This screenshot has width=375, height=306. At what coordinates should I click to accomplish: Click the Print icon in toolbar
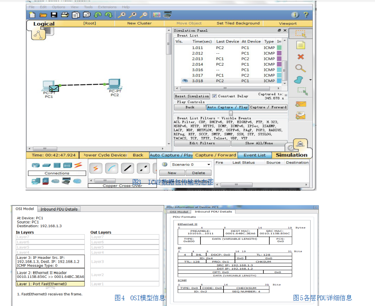[65, 15]
